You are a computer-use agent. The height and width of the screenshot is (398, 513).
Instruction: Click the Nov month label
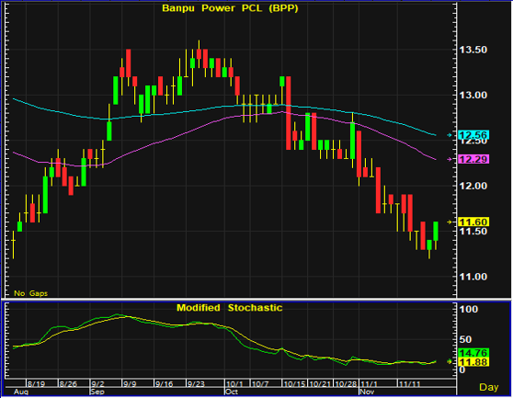(x=367, y=392)
